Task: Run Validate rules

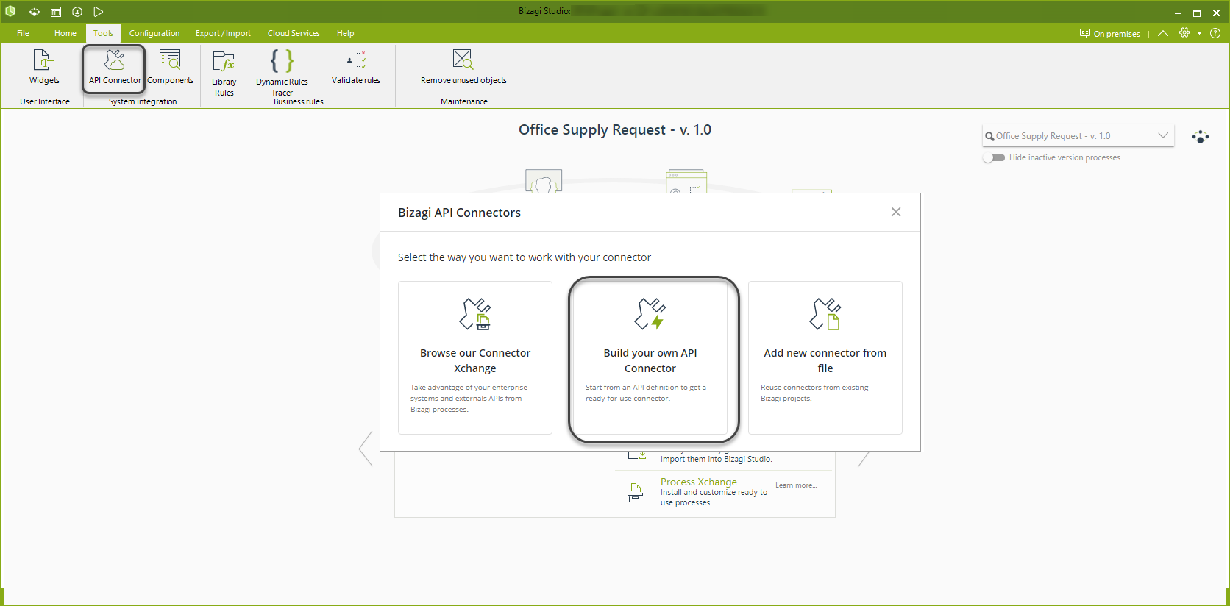Action: 356,67
